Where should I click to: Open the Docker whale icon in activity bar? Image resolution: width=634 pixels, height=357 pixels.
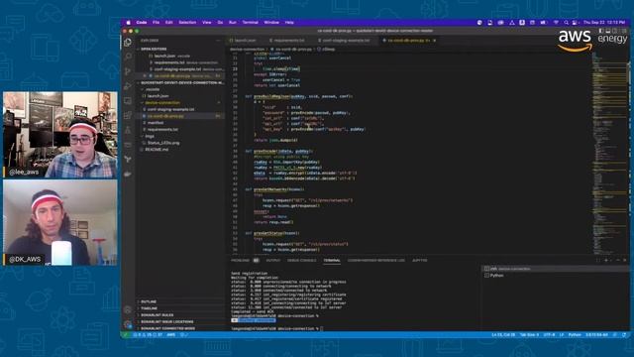click(x=128, y=175)
